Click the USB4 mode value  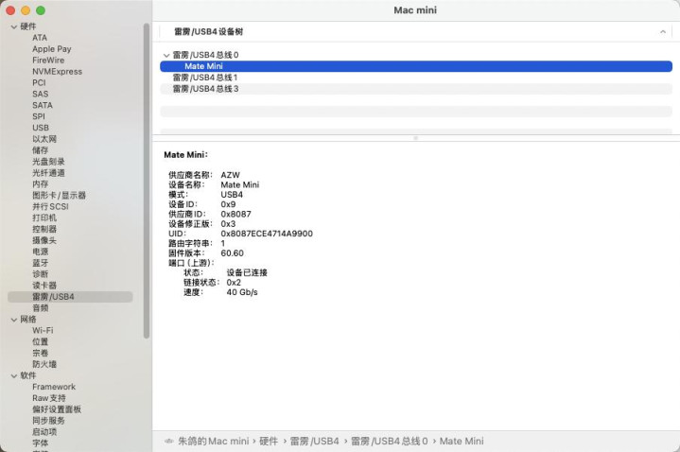(x=232, y=195)
